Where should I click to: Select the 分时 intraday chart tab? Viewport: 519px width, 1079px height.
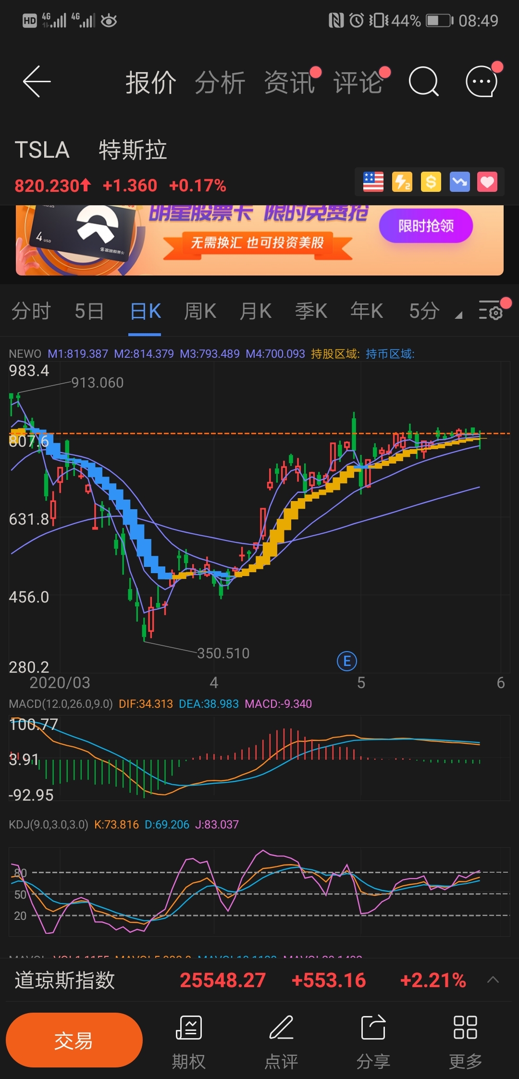(31, 311)
